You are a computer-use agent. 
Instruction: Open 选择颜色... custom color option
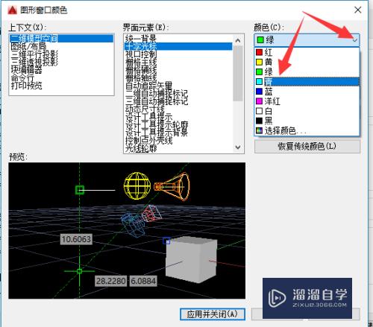[x=307, y=130]
